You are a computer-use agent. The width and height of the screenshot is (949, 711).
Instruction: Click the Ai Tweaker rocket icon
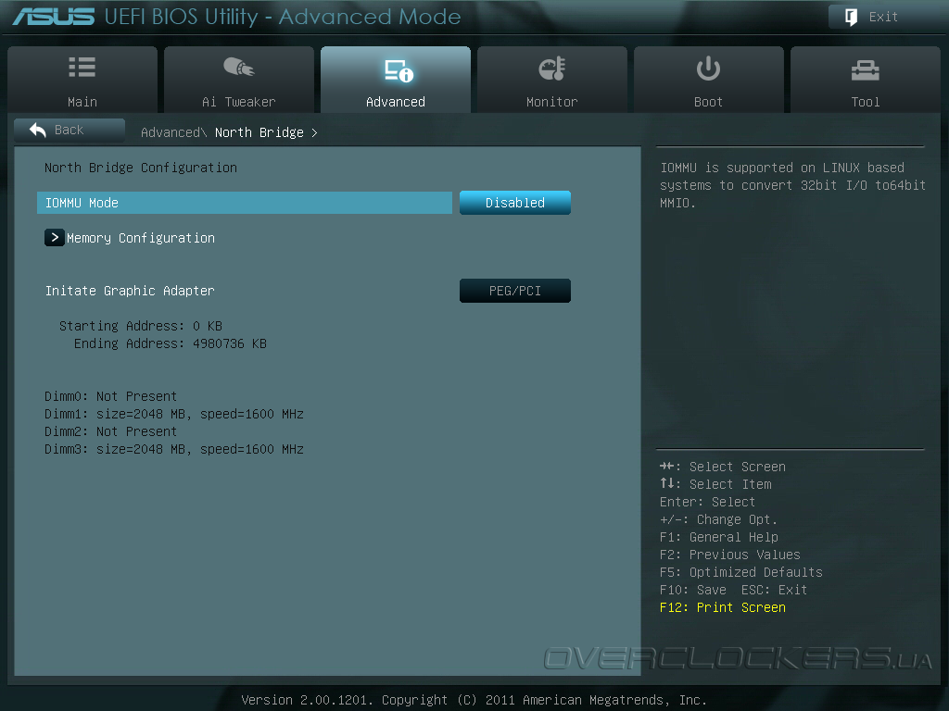point(239,67)
